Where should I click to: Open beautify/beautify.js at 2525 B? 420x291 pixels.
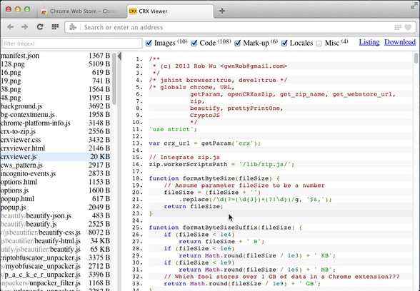pos(55,224)
